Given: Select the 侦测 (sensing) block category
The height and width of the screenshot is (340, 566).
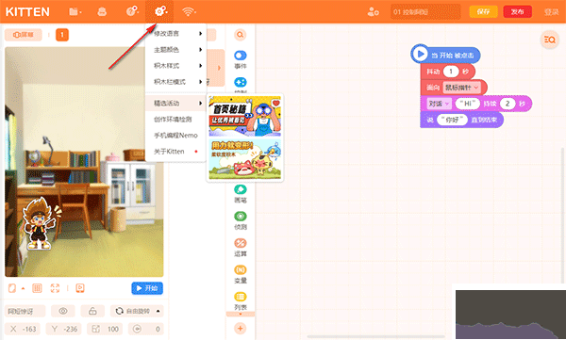Looking at the screenshot, I should (240, 220).
